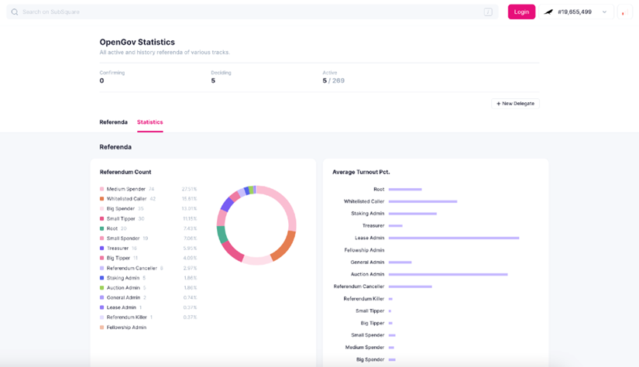Click the search magnifier icon
Screen dimensions: 639x367
(x=14, y=12)
